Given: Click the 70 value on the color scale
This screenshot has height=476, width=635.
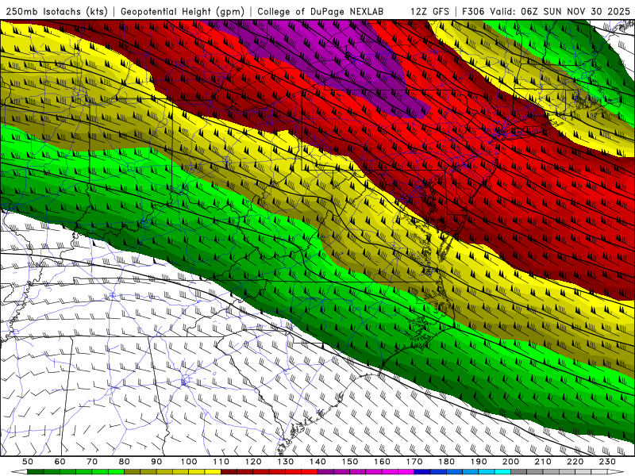Looking at the screenshot, I should (92, 462).
